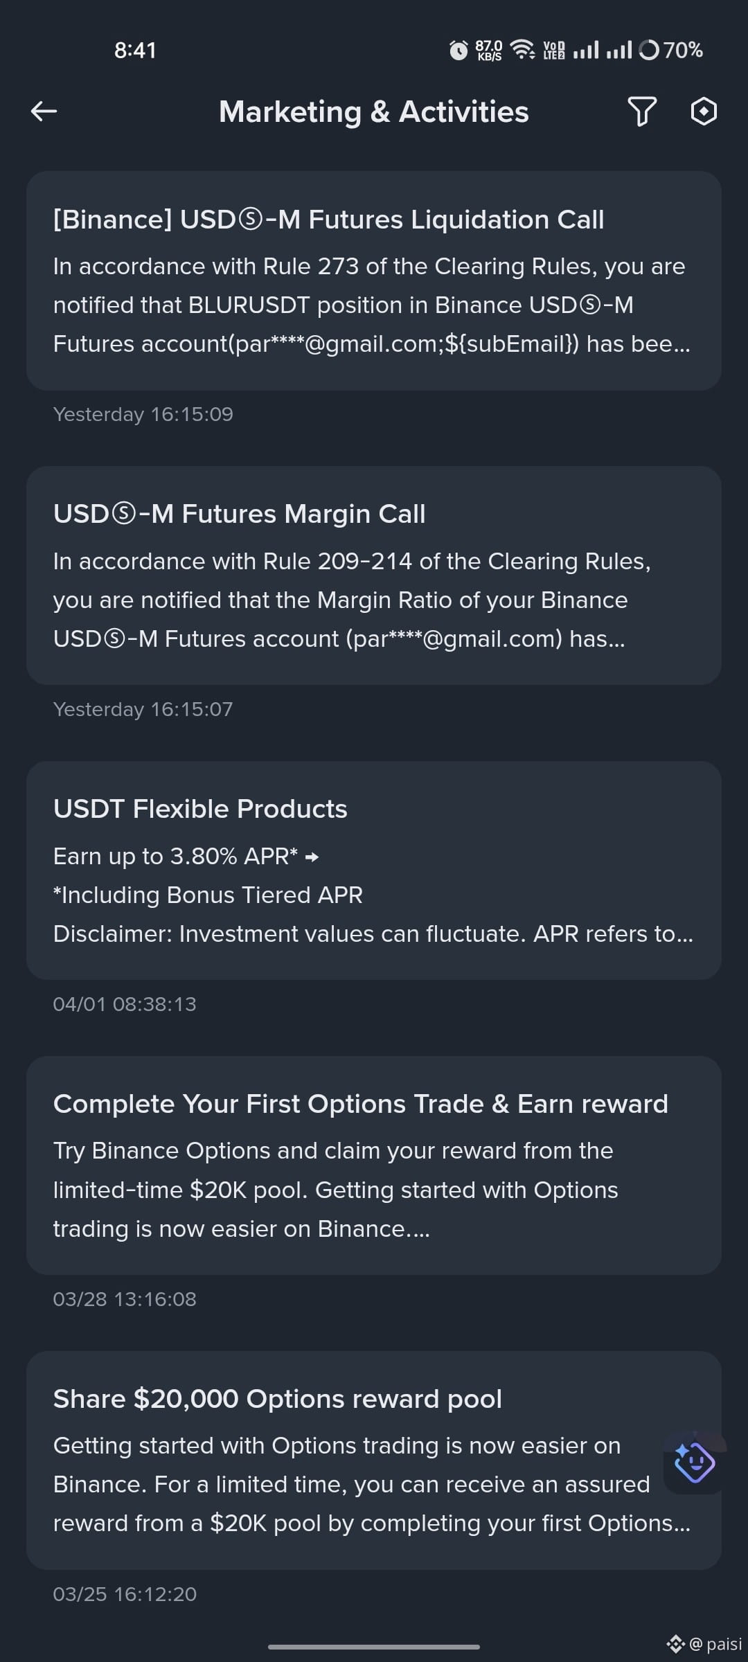Image resolution: width=748 pixels, height=1662 pixels.
Task: Tap the 04/01 08:38:13 timestamp
Action: pyautogui.click(x=125, y=1004)
